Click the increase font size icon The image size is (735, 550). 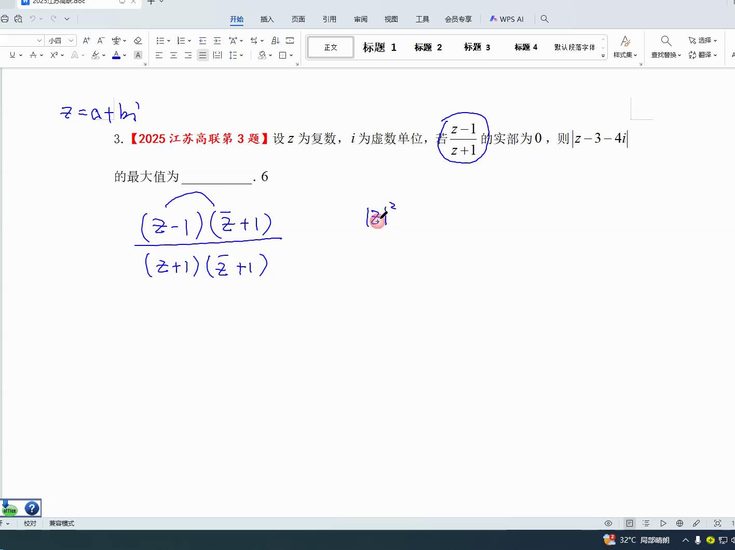[87, 40]
